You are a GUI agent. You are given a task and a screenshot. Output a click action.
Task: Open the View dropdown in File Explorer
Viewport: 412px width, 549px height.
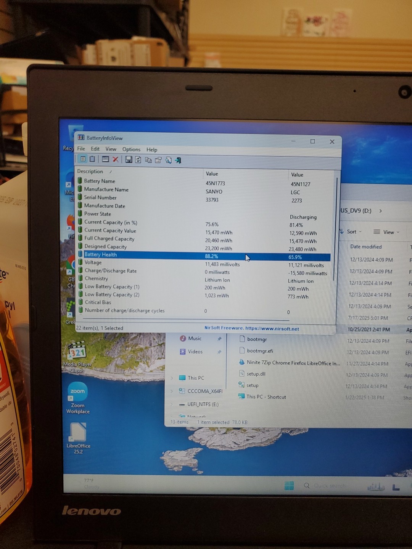[x=386, y=232]
